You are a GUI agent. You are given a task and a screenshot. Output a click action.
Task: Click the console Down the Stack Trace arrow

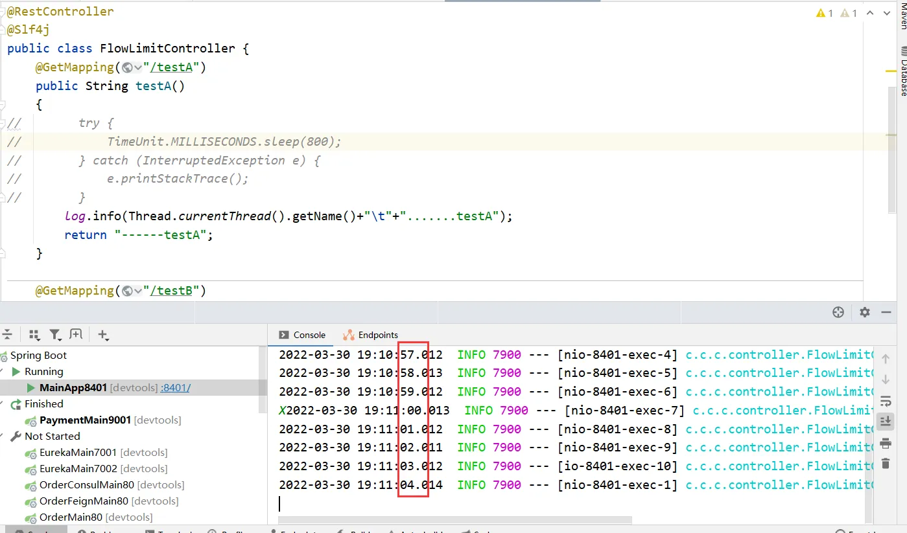[886, 379]
